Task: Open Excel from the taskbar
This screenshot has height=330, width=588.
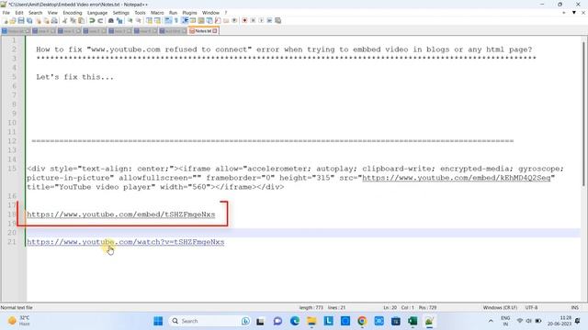Action: click(x=413, y=321)
